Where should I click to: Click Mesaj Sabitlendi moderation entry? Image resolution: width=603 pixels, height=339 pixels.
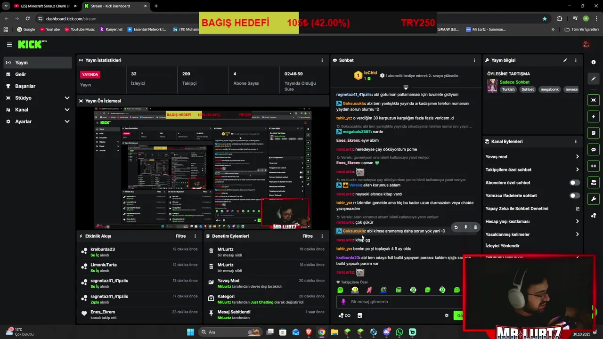(x=266, y=315)
